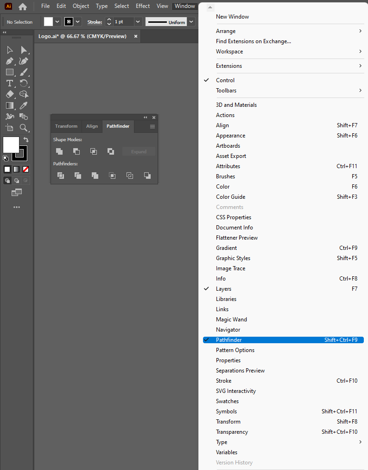Select the Rotate tool
This screenshot has width=368, height=470.
[24, 83]
